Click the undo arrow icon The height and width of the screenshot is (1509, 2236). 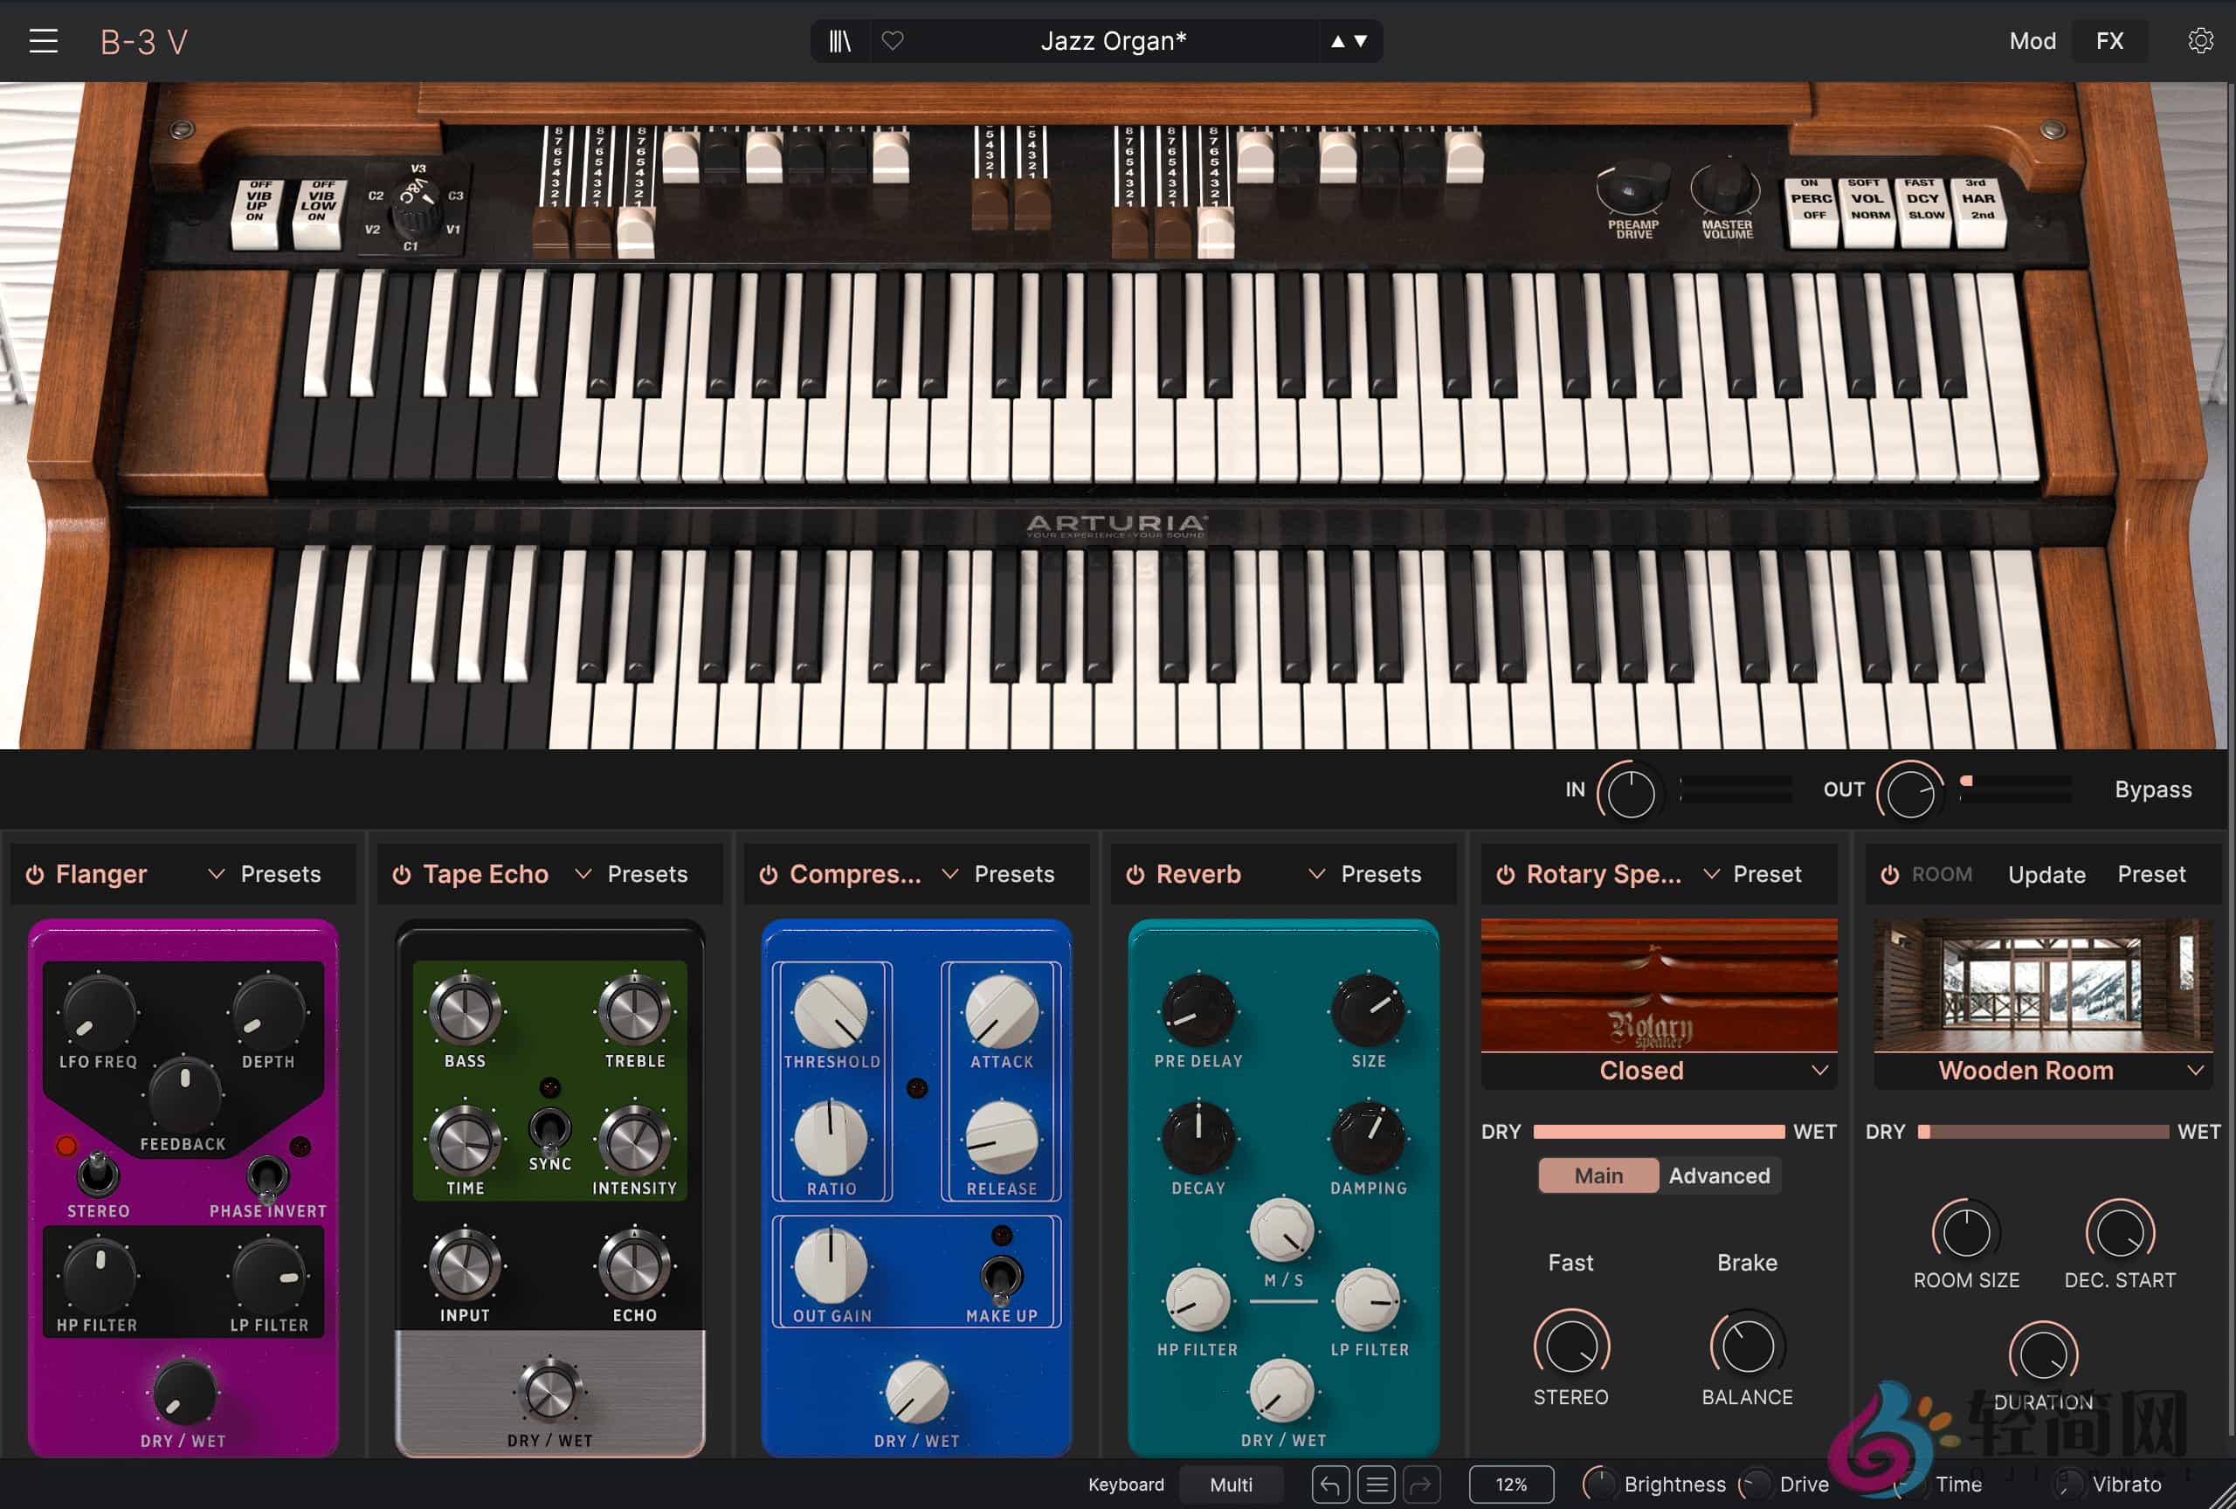1329,1485
